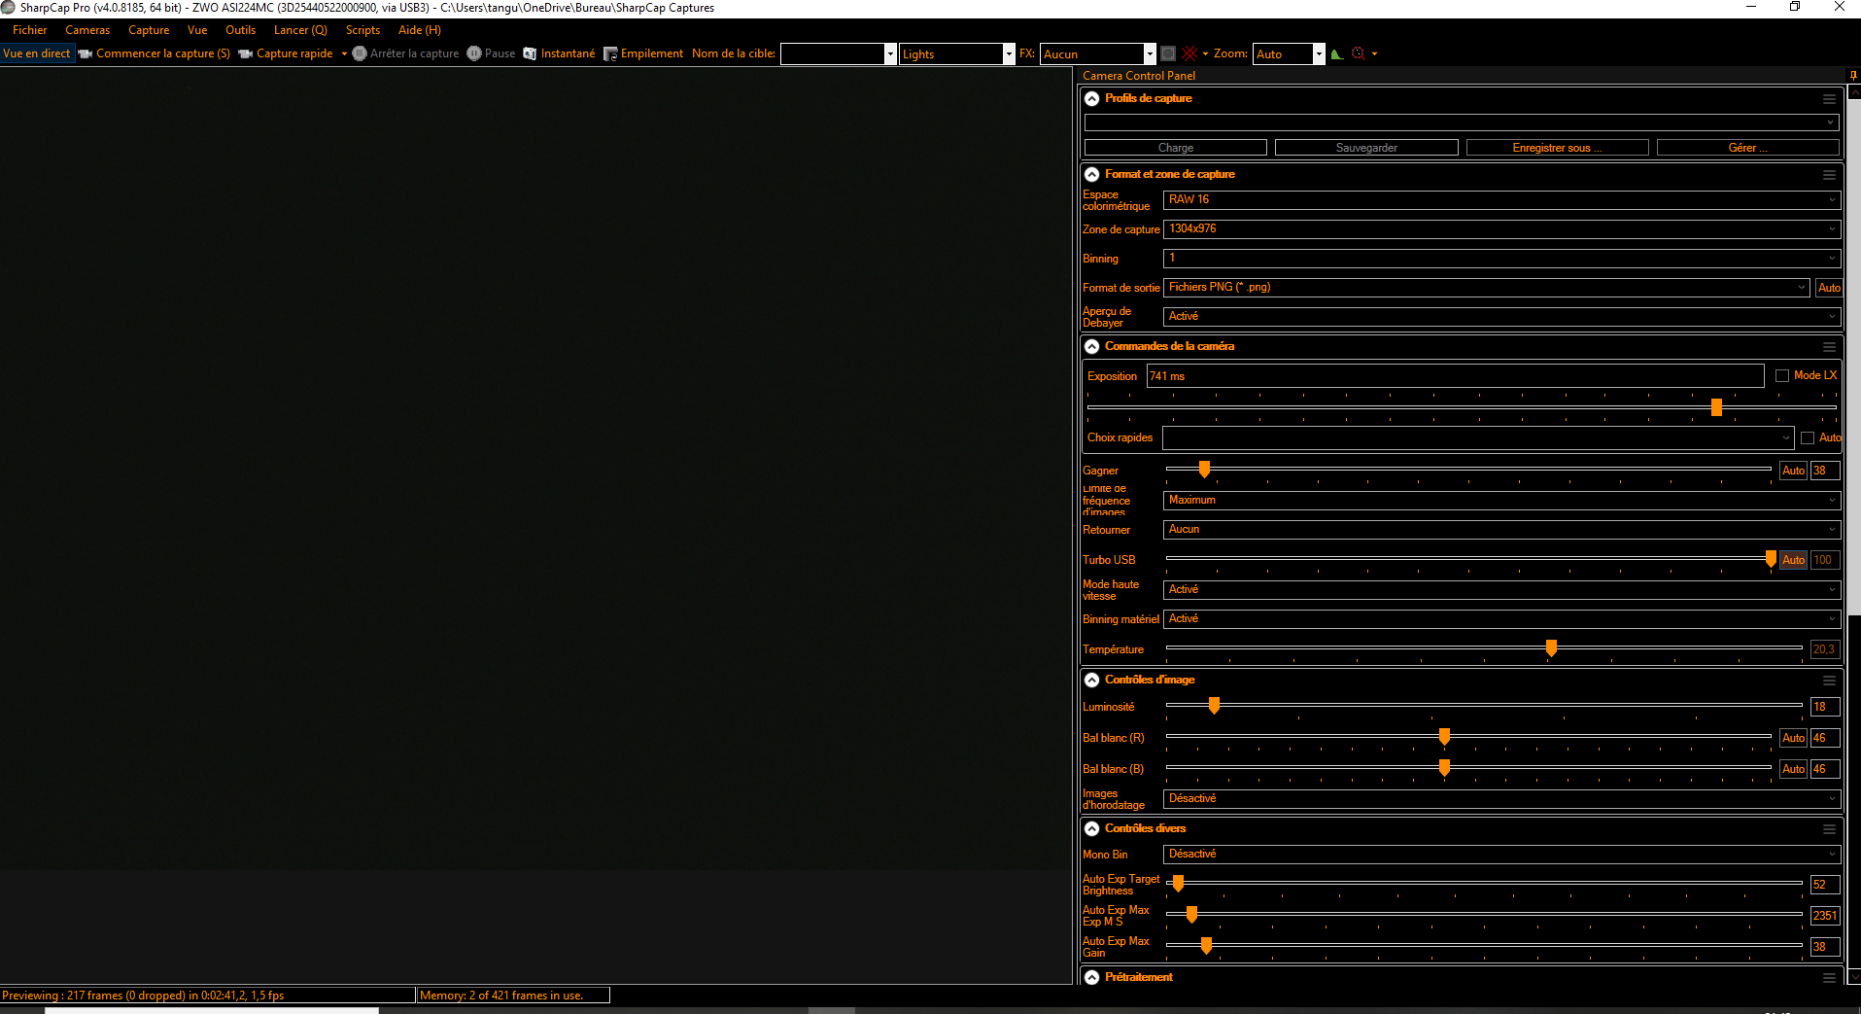The width and height of the screenshot is (1861, 1014).
Task: Collapse Contrôles d'image section
Action: [1092, 680]
